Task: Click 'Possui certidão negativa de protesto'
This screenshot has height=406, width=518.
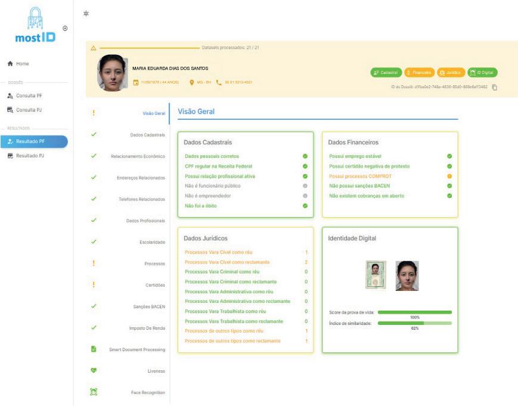Action: (370, 166)
